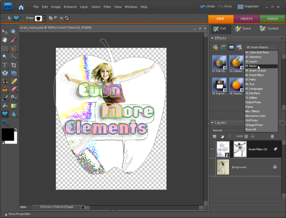
Task: Collapse the Effects panel
Action: pos(212,38)
